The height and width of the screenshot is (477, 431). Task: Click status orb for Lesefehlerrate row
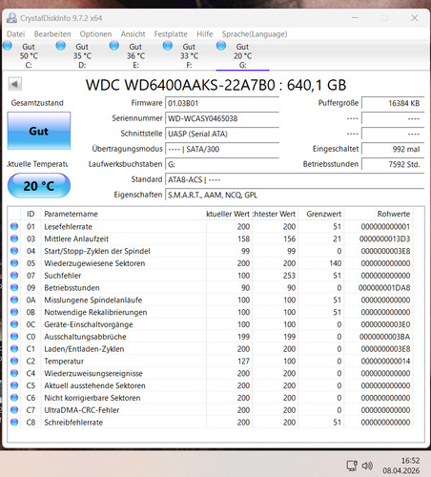coord(14,226)
